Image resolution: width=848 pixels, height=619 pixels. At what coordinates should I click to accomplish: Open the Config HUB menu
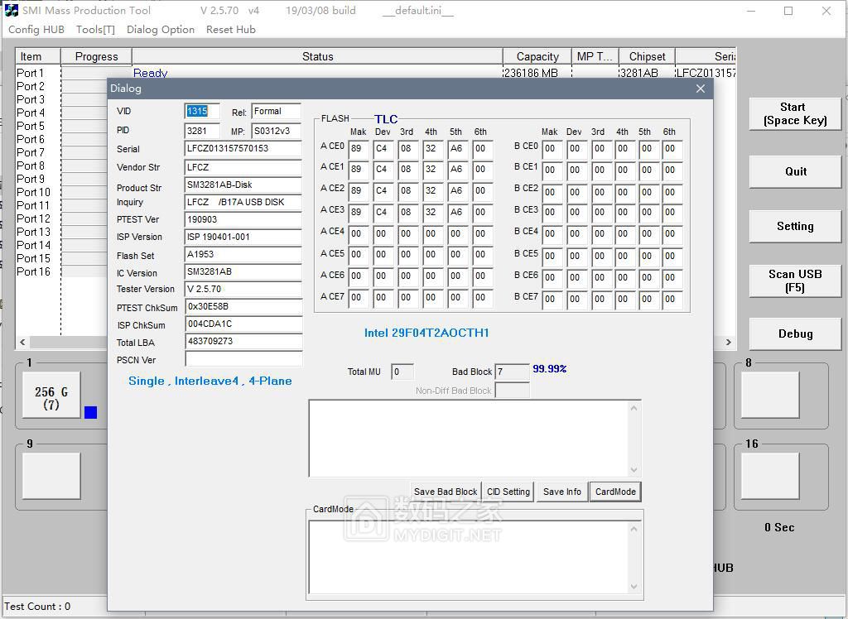[x=36, y=29]
